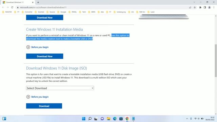
Task: Open the tab search chevron
Action: coord(194,2)
